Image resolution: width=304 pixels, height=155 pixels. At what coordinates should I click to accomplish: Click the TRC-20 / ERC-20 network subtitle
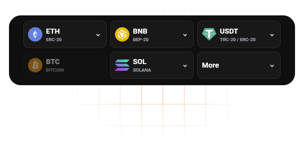(238, 40)
